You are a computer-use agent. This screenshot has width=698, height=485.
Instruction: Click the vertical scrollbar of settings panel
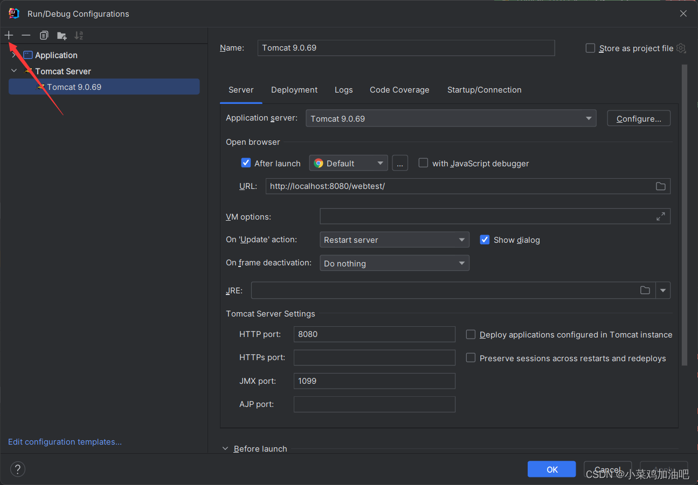coord(685,215)
